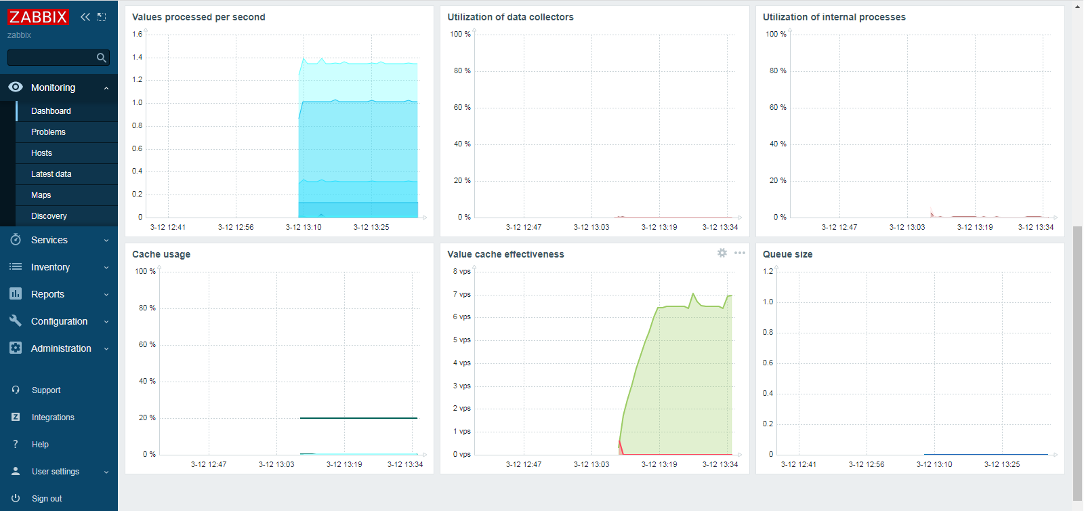Click the Services clock icon
Image resolution: width=1084 pixels, height=511 pixels.
(x=16, y=239)
